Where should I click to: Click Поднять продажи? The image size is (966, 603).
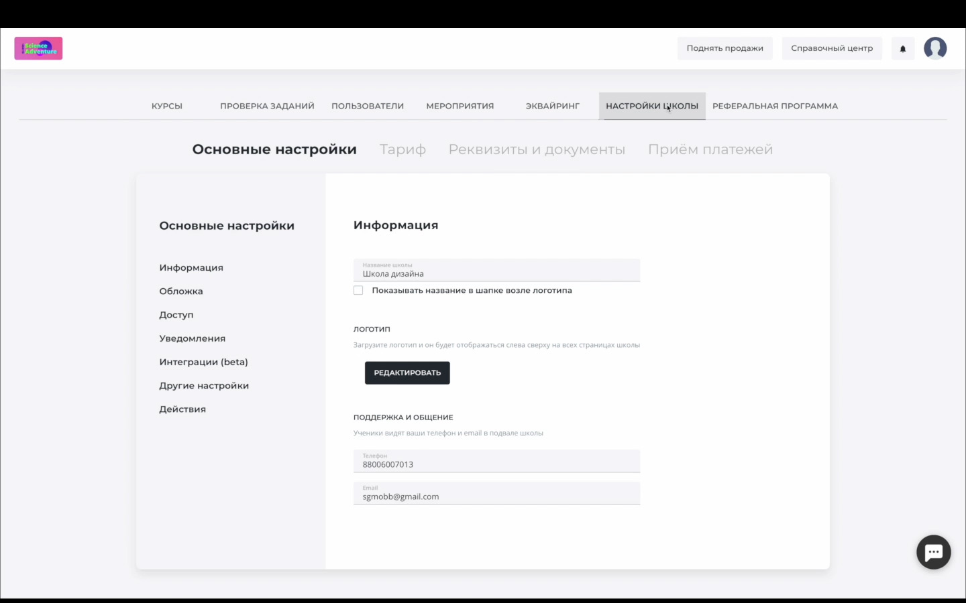point(724,48)
